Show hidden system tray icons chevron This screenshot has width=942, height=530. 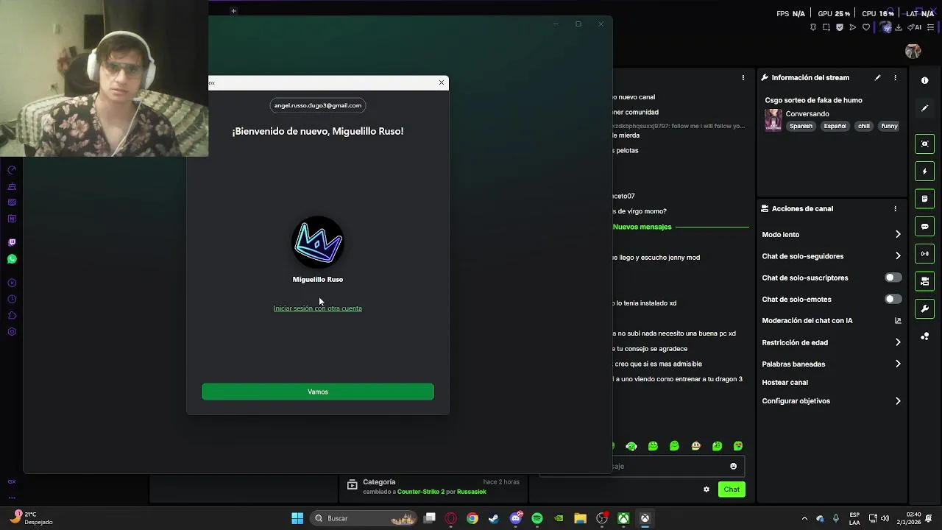coord(804,518)
